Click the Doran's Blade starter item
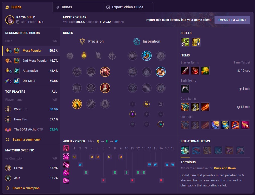This screenshot has height=195, width=255. pyautogui.click(x=185, y=71)
